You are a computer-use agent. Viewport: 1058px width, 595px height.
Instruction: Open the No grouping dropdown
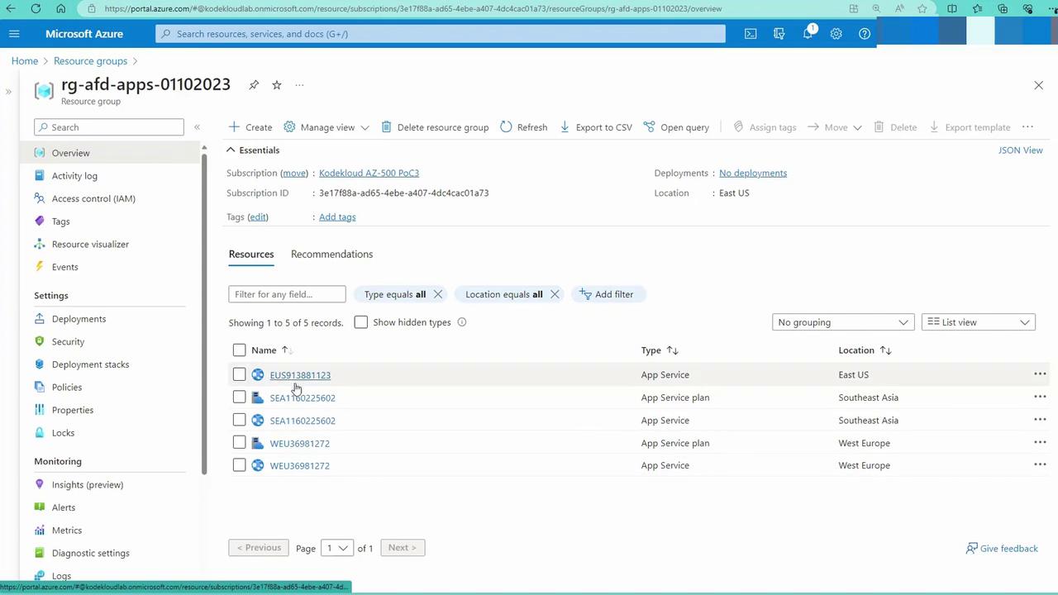coord(842,322)
